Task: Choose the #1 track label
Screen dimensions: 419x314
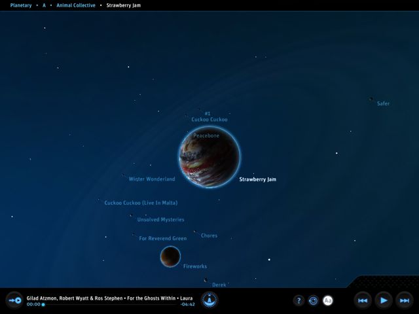Action: [207, 113]
